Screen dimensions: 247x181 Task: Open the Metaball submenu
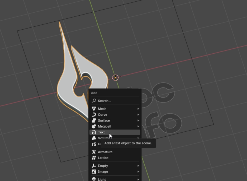[115, 126]
